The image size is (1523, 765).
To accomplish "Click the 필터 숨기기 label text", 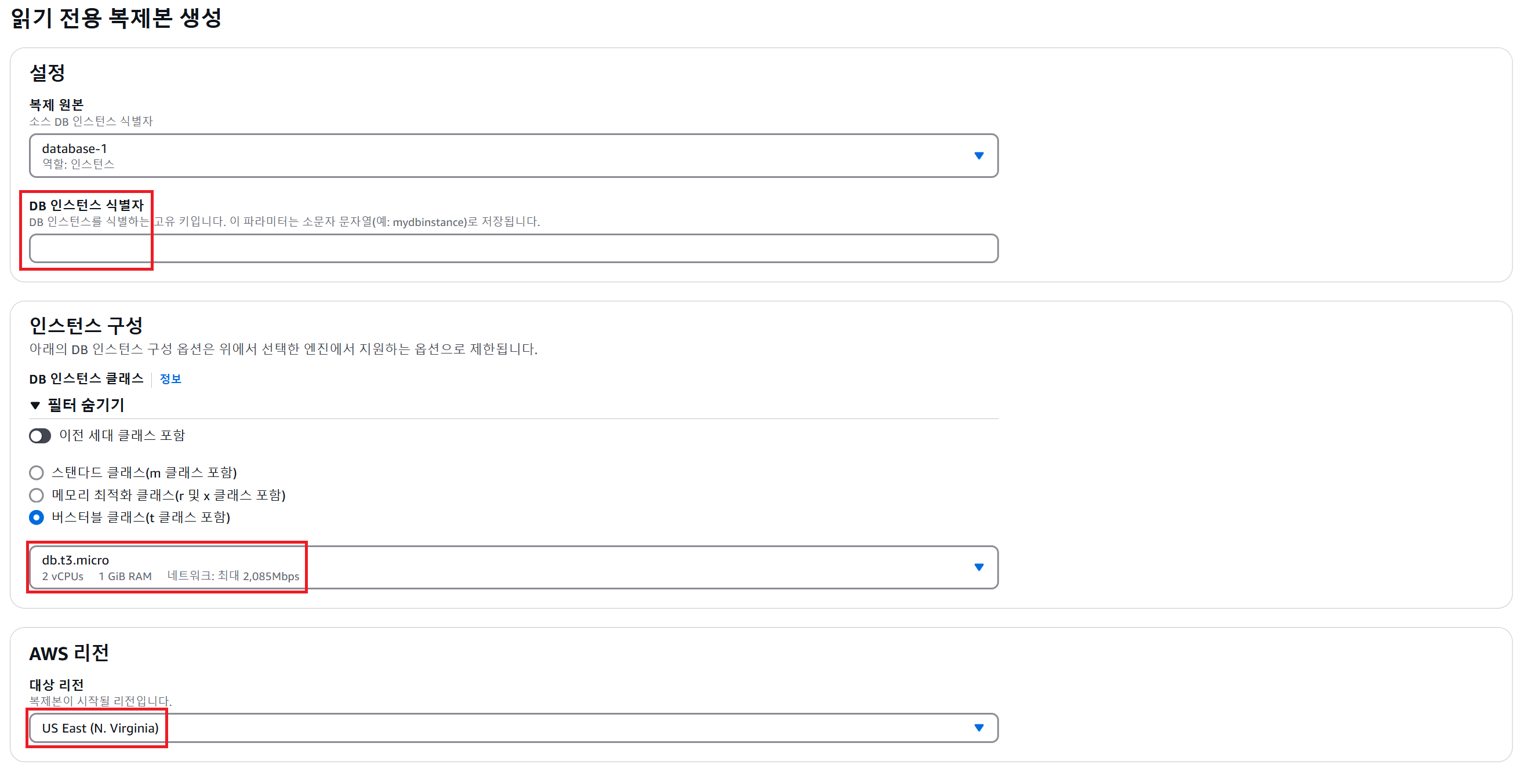I will coord(86,405).
